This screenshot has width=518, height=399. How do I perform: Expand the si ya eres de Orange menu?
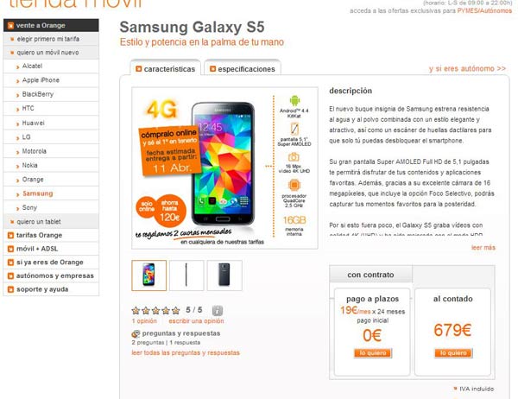[51, 263]
